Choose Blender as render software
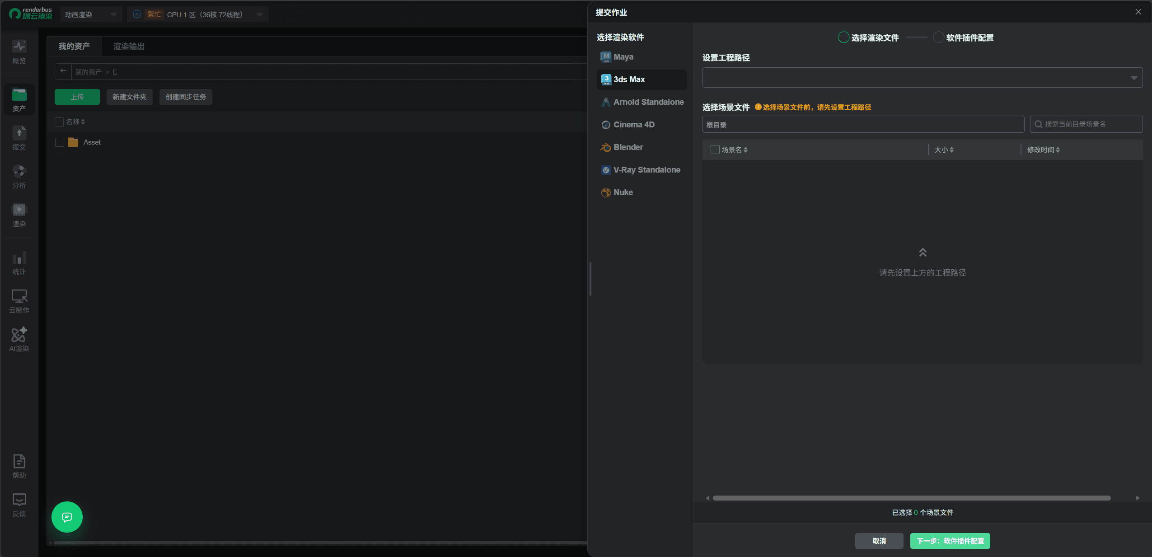This screenshot has width=1152, height=557. tap(642, 147)
